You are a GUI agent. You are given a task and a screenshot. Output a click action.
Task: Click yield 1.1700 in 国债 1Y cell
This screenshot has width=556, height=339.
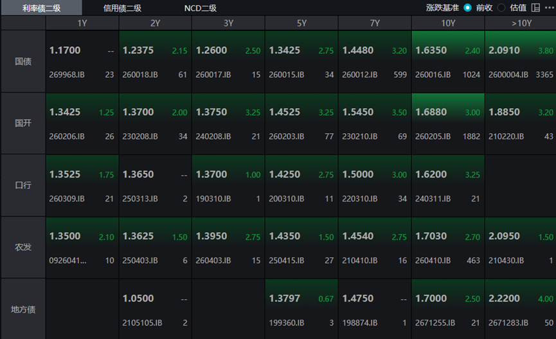click(65, 50)
